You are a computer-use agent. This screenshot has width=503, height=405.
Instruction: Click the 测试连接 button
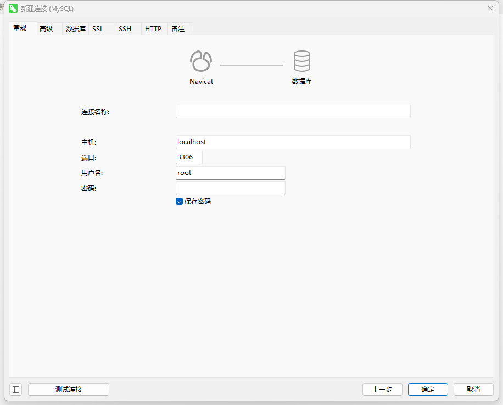pyautogui.click(x=69, y=389)
